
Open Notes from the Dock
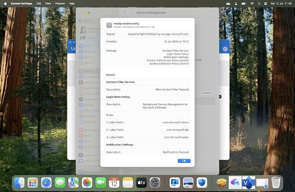point(128,183)
